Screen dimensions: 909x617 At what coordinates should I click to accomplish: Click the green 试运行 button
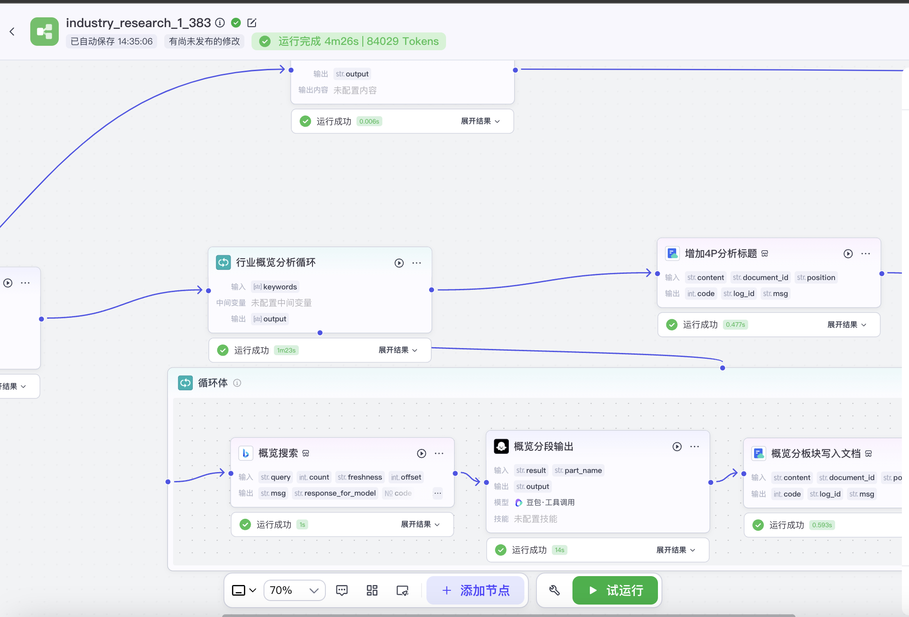[x=615, y=590]
